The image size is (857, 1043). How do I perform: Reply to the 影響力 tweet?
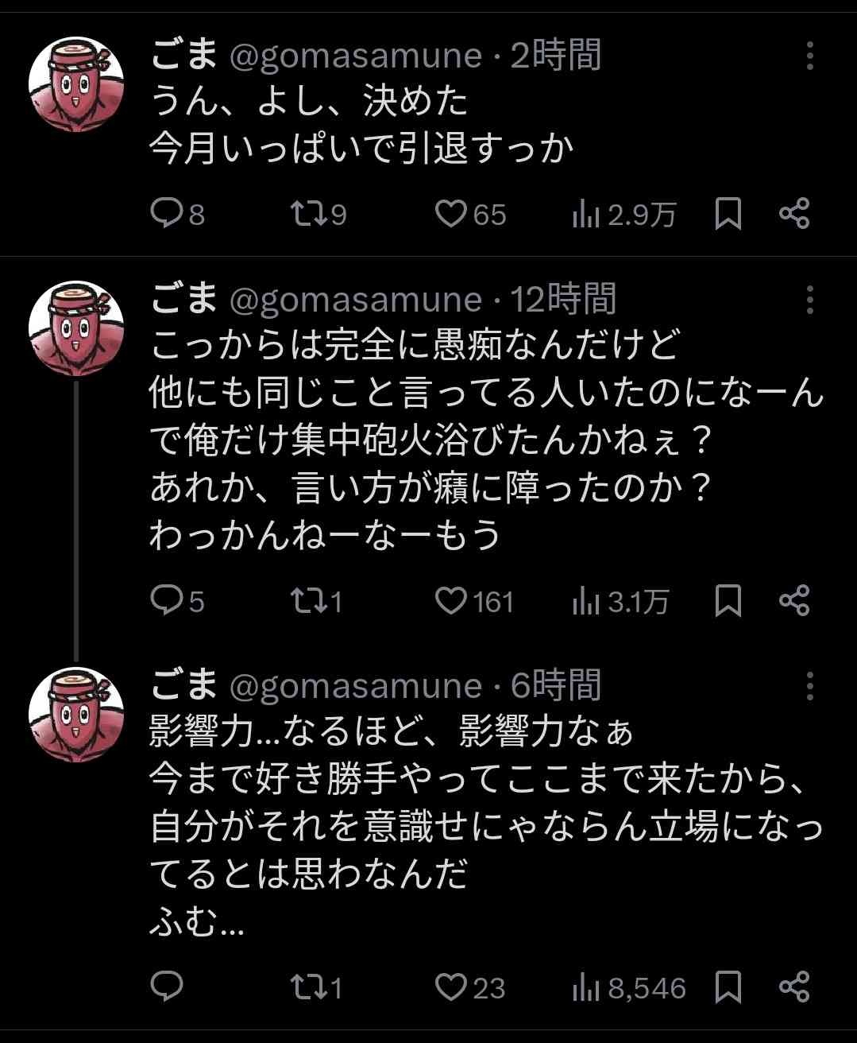[167, 987]
